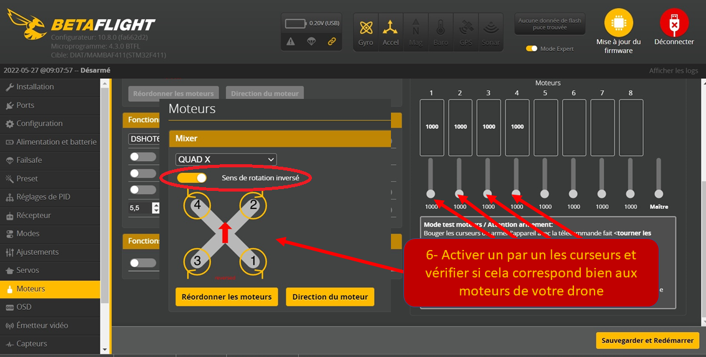Click the Maître motor slider handle
The image size is (706, 357).
pyautogui.click(x=659, y=194)
